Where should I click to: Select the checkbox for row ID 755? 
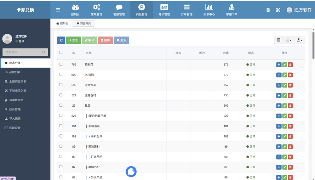pos(61,64)
